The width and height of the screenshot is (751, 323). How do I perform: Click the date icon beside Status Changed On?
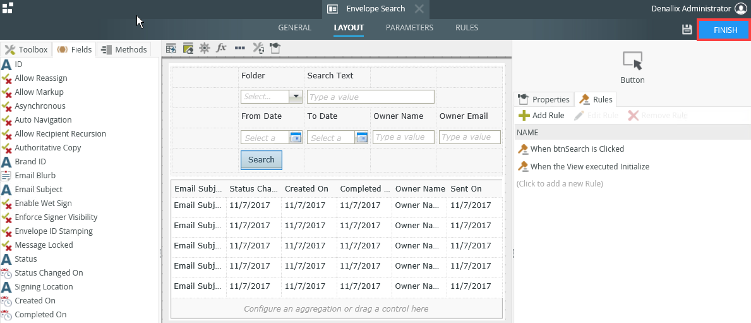6,272
